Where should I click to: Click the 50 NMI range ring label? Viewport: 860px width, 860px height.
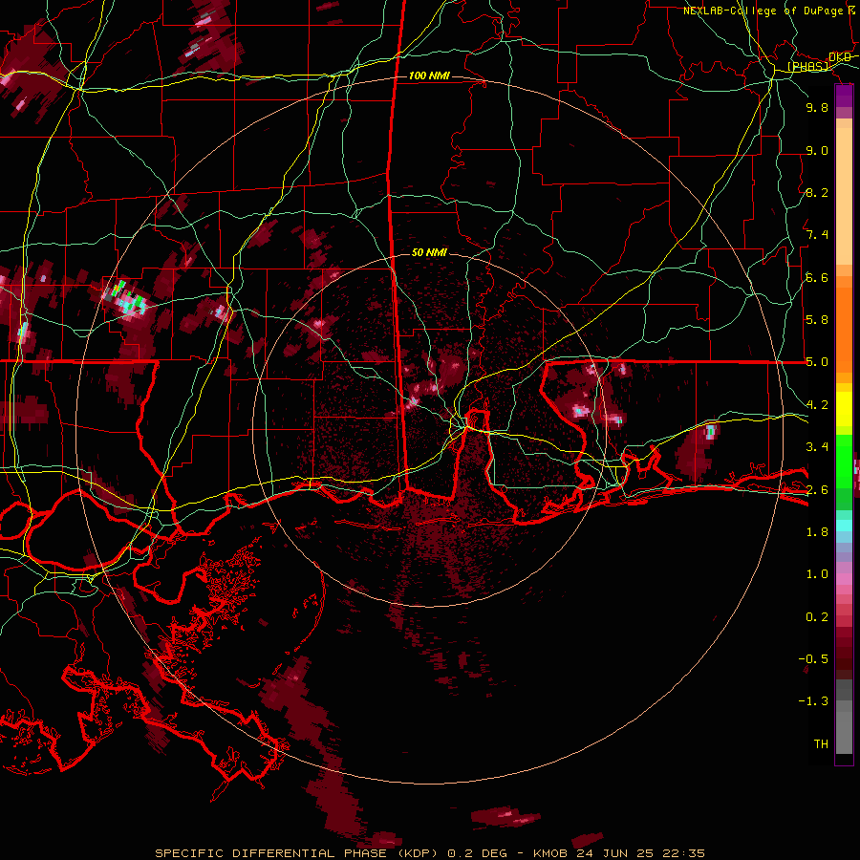click(x=429, y=252)
